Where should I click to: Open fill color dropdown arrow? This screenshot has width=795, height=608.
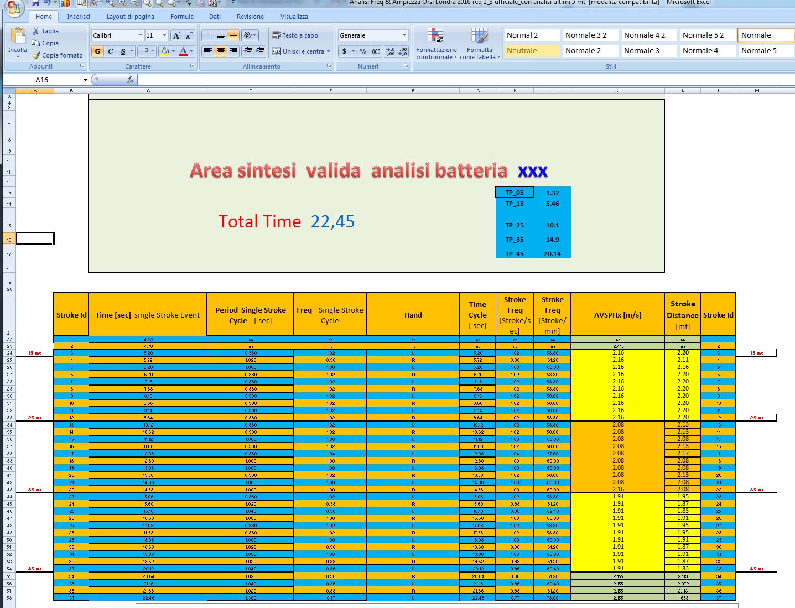pos(174,51)
